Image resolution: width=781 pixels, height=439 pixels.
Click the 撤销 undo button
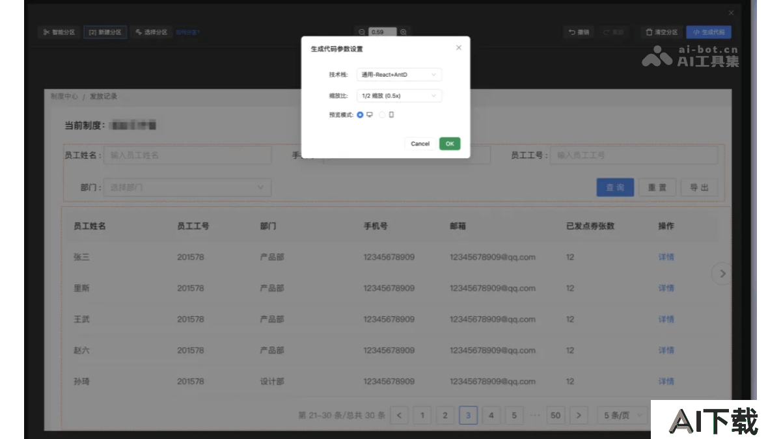coord(579,32)
